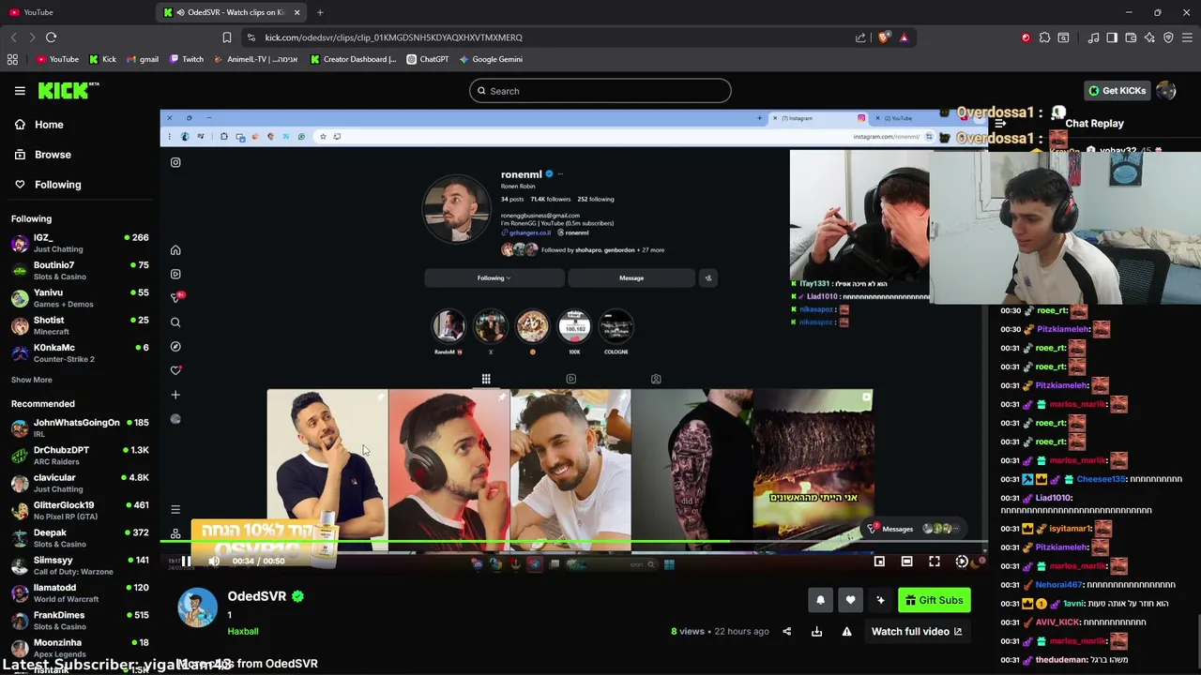Screen dimensions: 1201x675
Task: Switch to the YouTube browser tab
Action: coord(75,12)
